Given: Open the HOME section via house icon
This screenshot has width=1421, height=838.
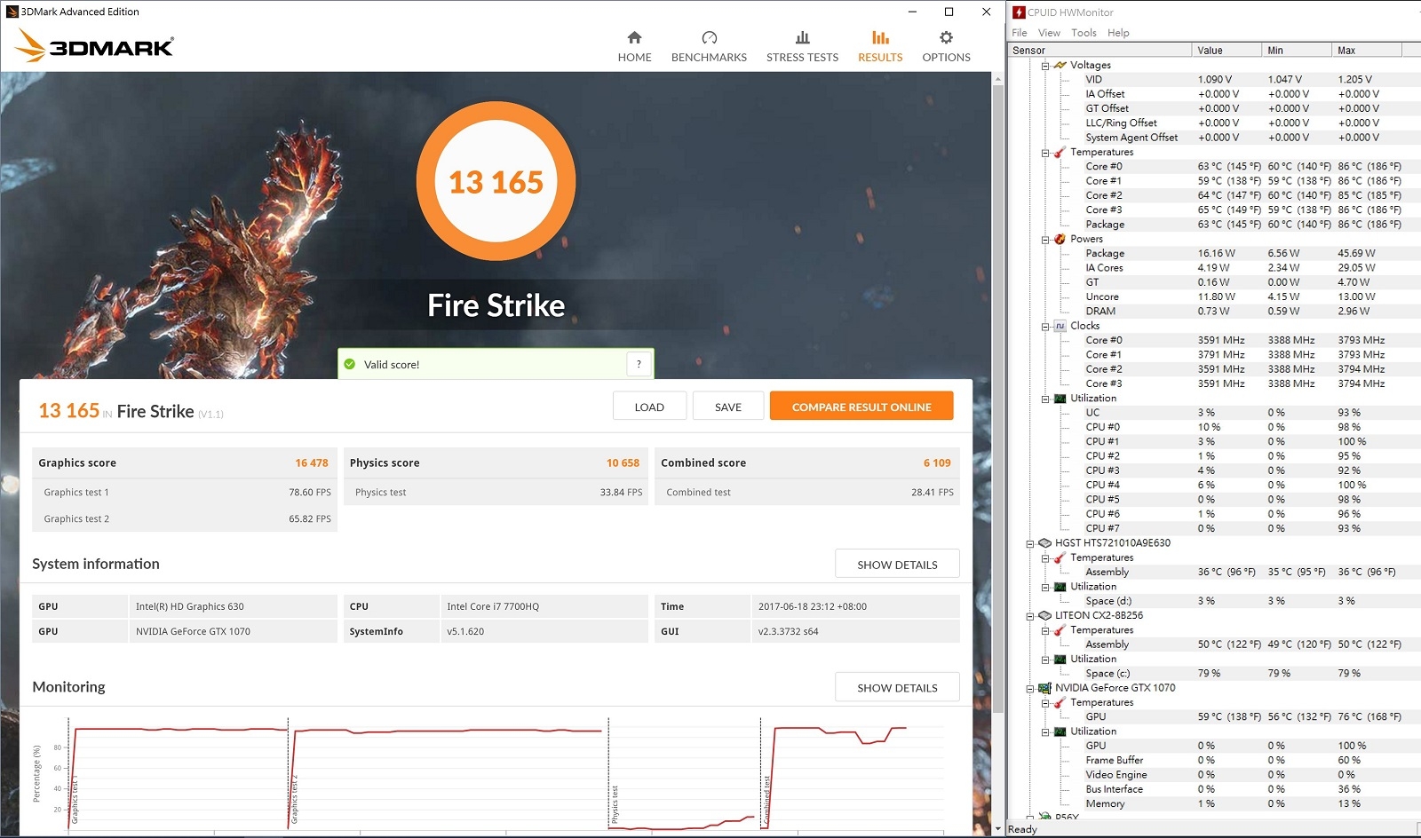Looking at the screenshot, I should [634, 37].
